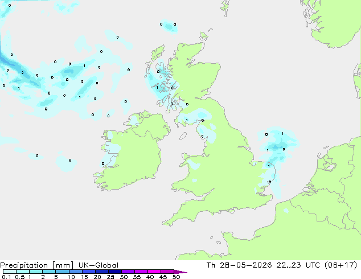Pick the 15–20 mm legend color swatch

(x=88, y=272)
